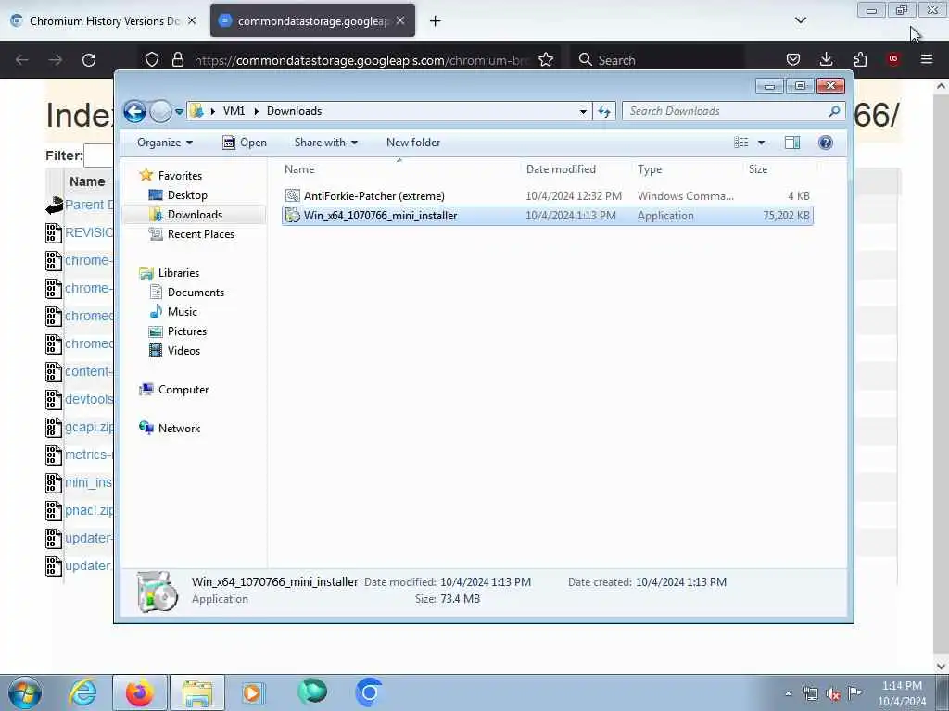Open the Videos library
The width and height of the screenshot is (949, 711).
(183, 350)
